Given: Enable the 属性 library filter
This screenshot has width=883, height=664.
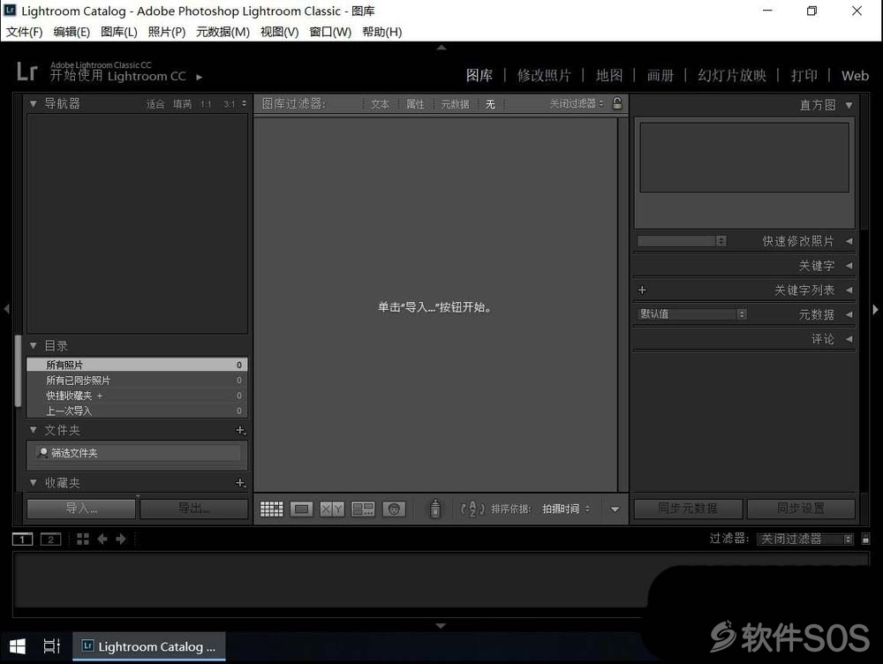Looking at the screenshot, I should click(415, 103).
